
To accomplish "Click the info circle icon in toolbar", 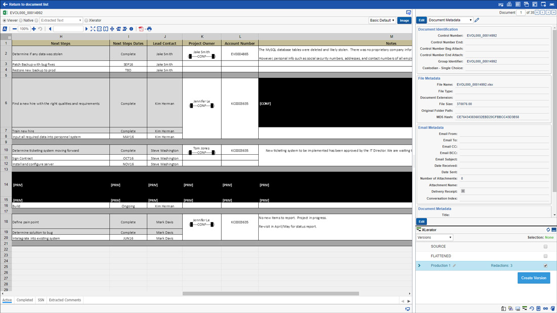I will coord(131,29).
